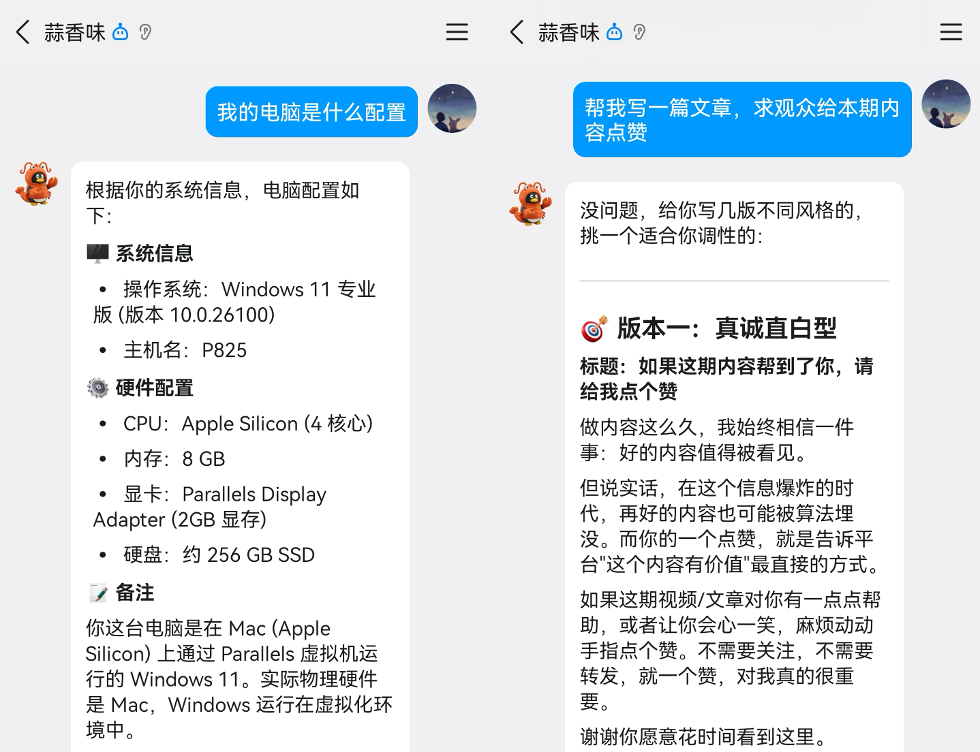
Task: Click the 系统信息 section heading
Action: click(x=140, y=253)
